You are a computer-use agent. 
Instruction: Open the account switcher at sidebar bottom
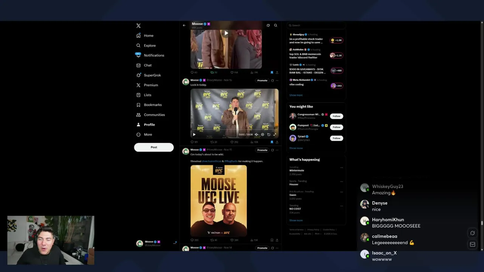click(156, 243)
